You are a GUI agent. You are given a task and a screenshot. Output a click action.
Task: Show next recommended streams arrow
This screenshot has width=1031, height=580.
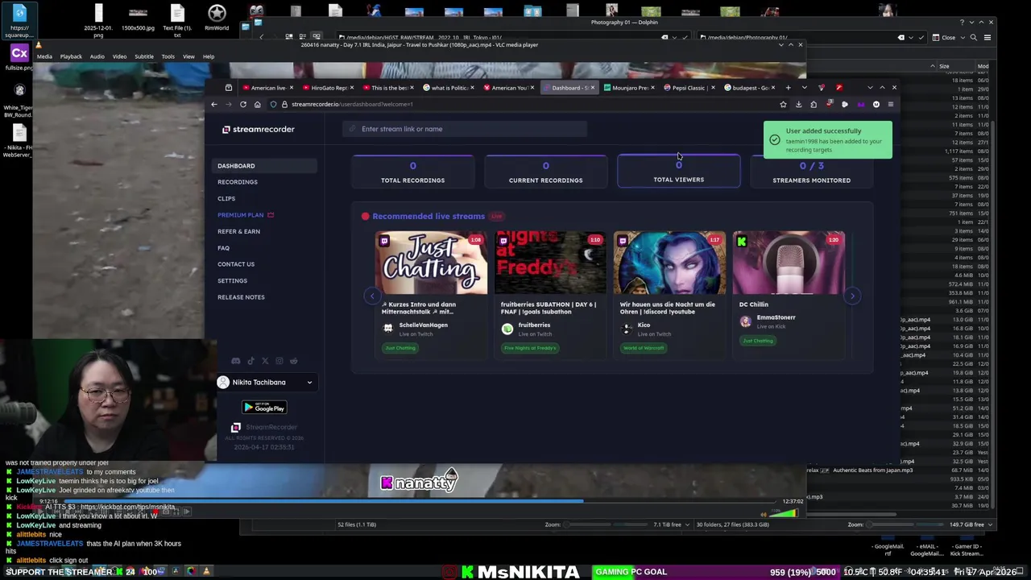click(x=852, y=296)
